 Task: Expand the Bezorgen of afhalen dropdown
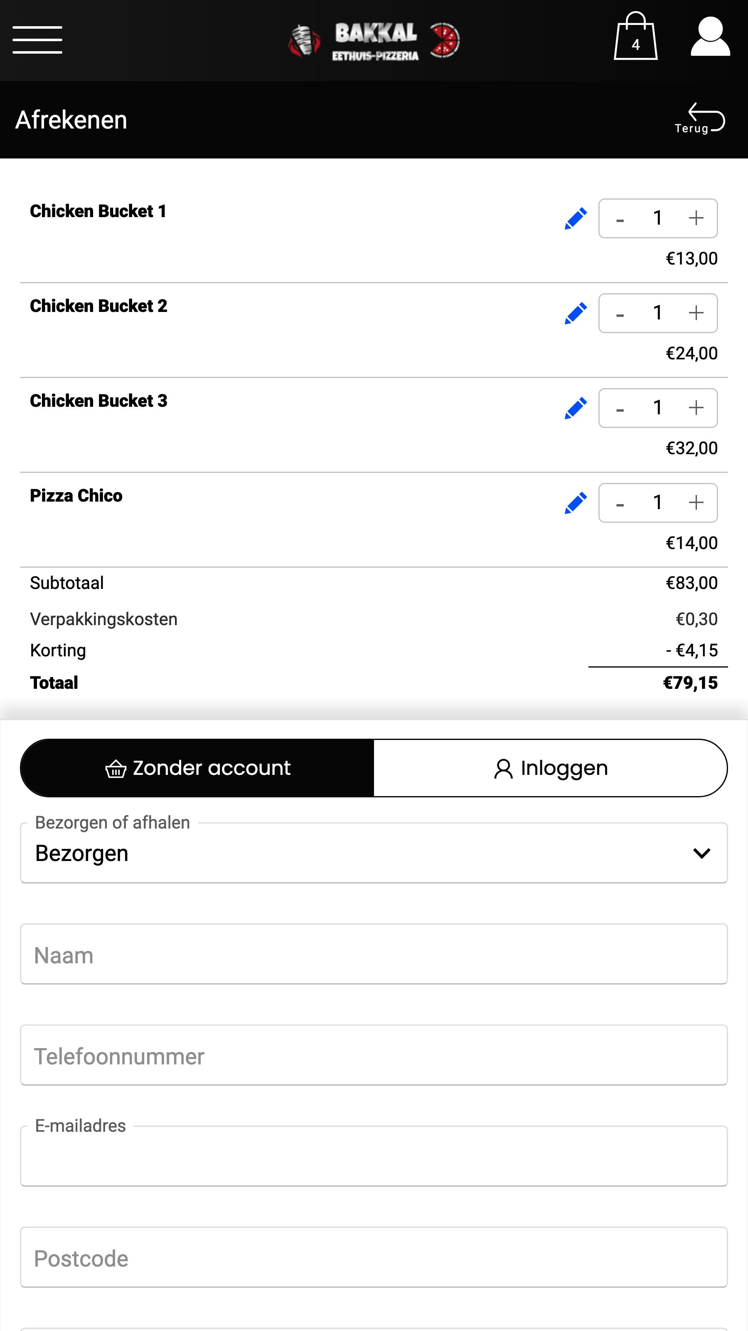pyautogui.click(x=374, y=853)
